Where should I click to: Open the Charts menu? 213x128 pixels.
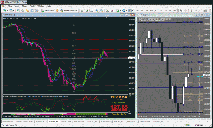pyautogui.click(x=25, y=6)
